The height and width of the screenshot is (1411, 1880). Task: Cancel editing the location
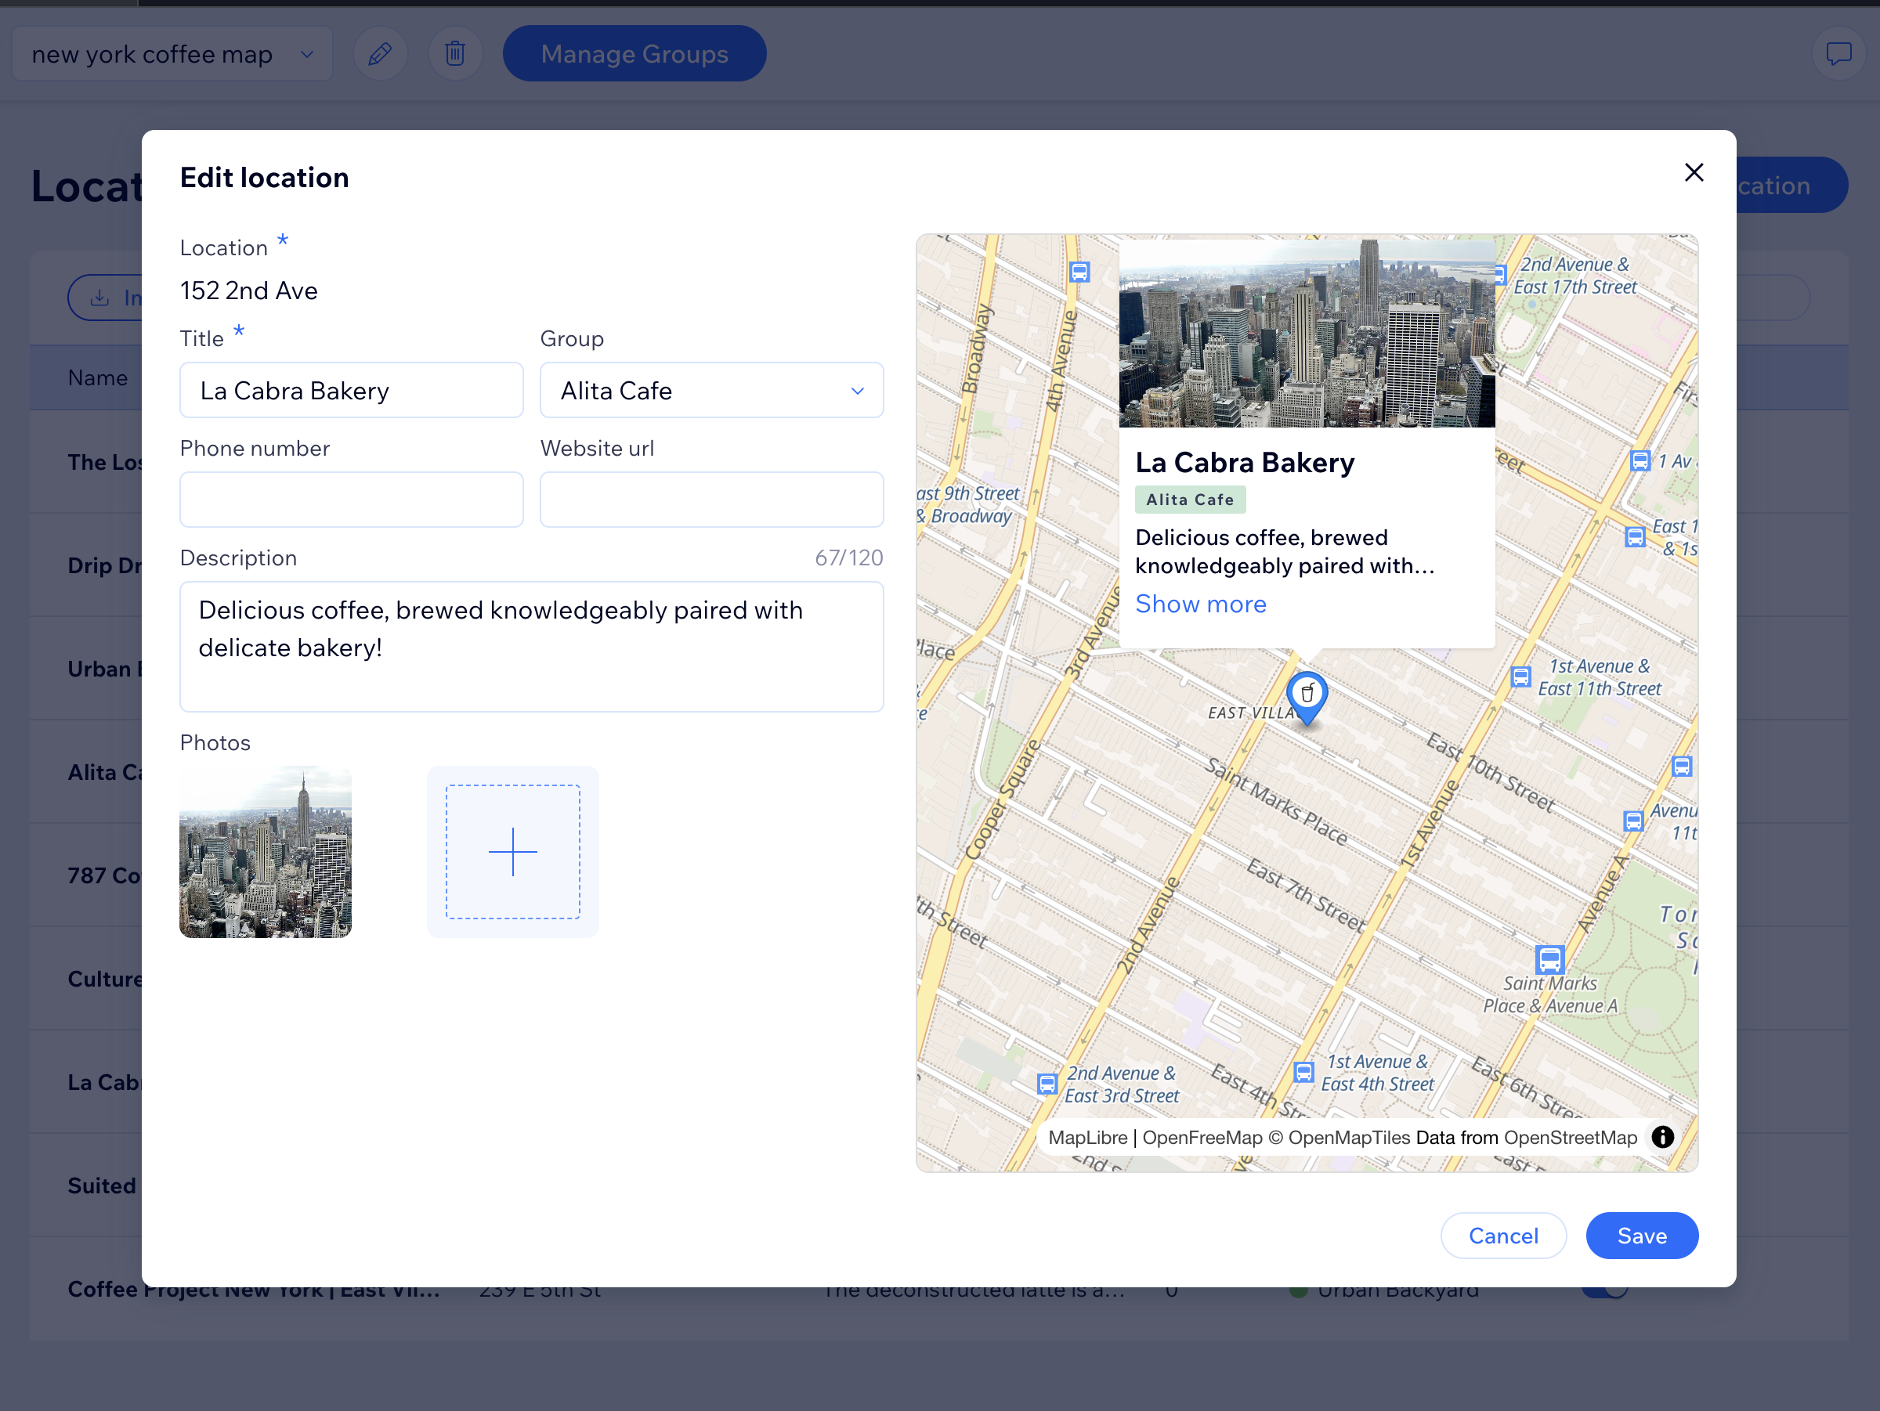pyautogui.click(x=1502, y=1235)
